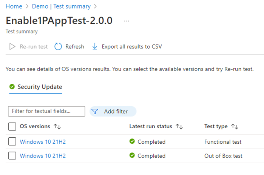The image size is (264, 175).
Task: Click the funnel icon in Add filter
Action: click(x=95, y=112)
